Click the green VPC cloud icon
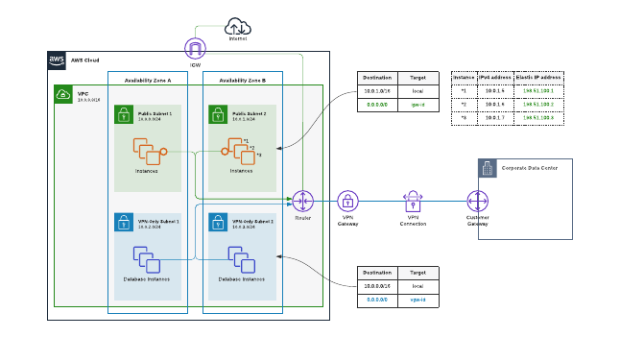620x361 pixels. [x=63, y=94]
